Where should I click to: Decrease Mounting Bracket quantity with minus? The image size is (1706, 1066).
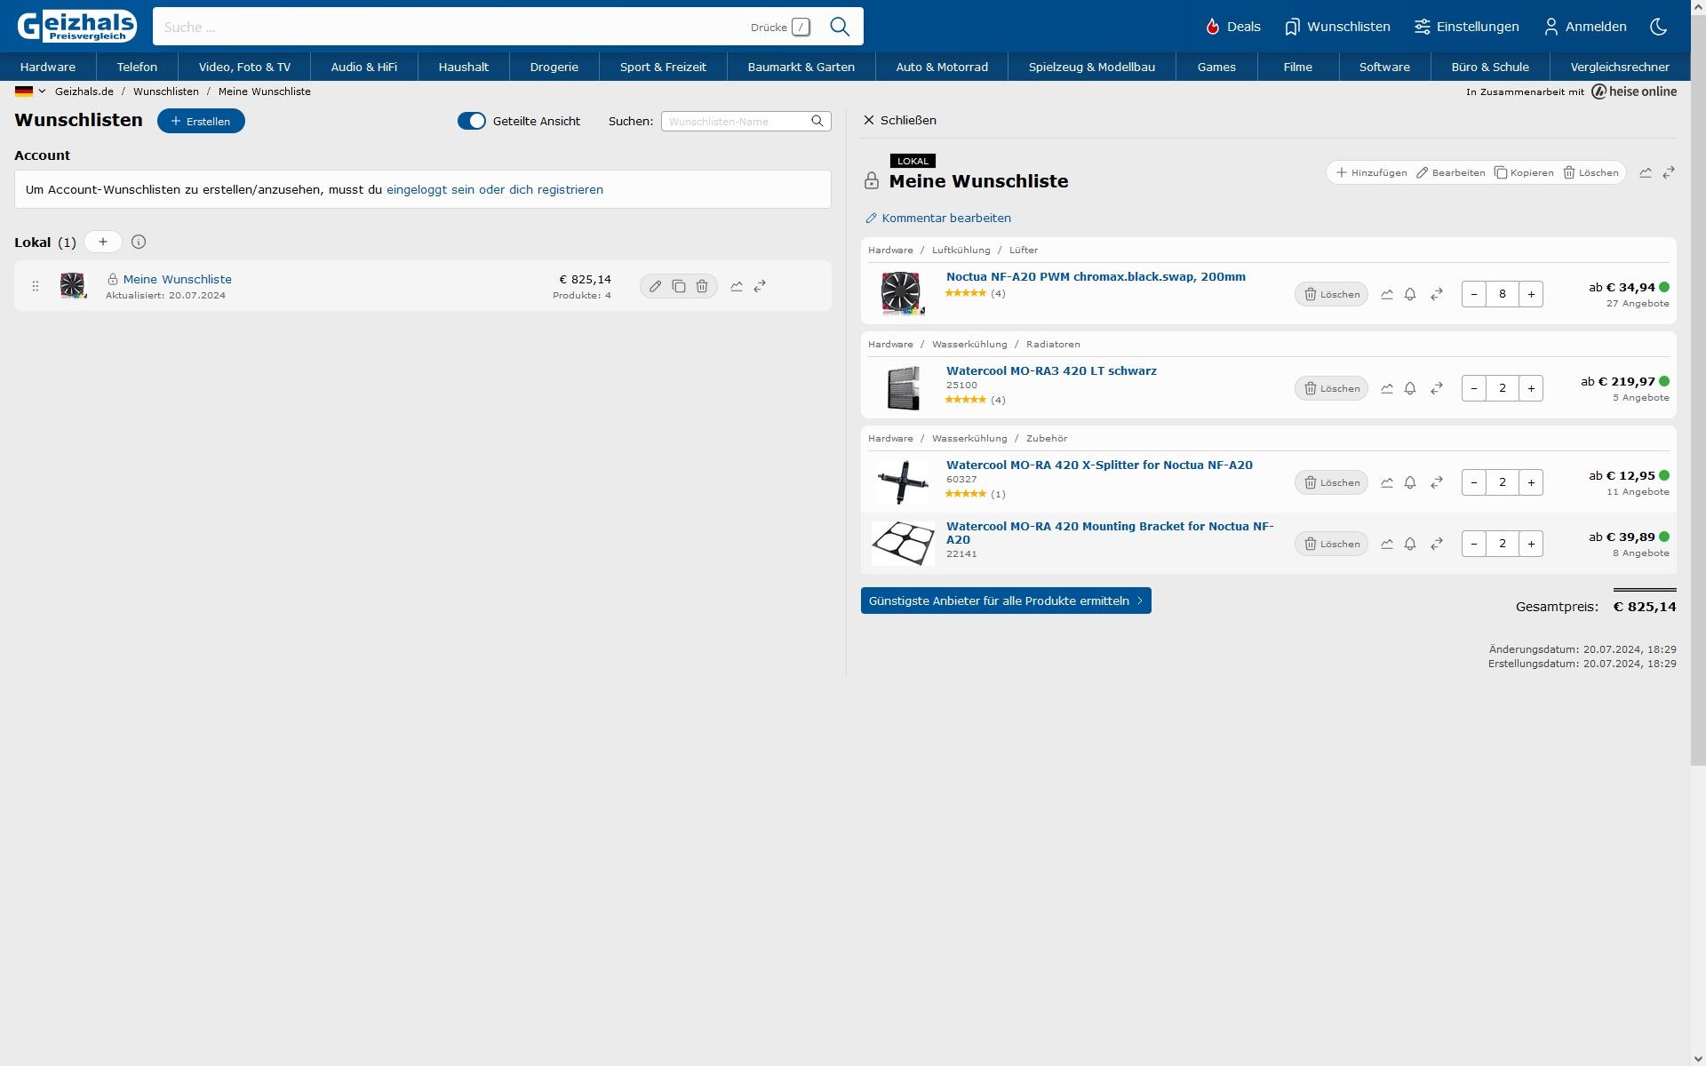pos(1474,544)
